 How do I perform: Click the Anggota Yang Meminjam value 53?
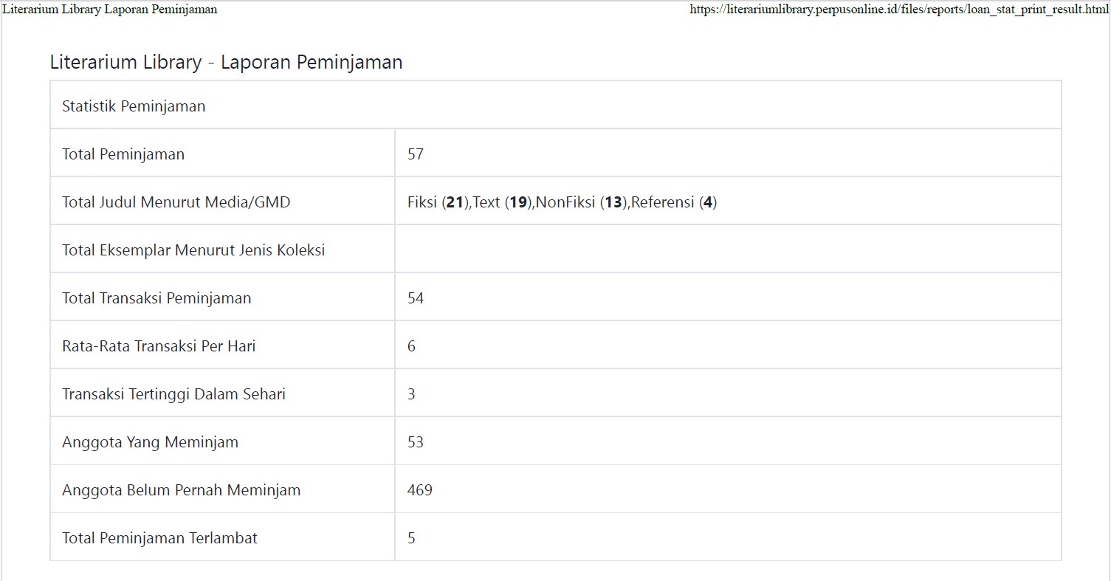[416, 442]
